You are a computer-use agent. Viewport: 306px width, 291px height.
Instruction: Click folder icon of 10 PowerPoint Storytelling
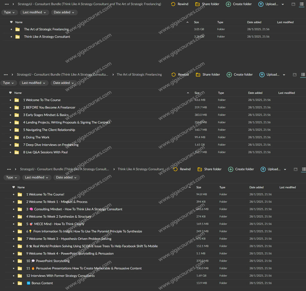[x=20, y=261]
